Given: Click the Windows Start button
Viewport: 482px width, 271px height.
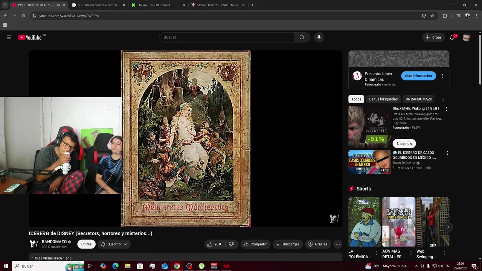Looking at the screenshot, I should click(6, 266).
